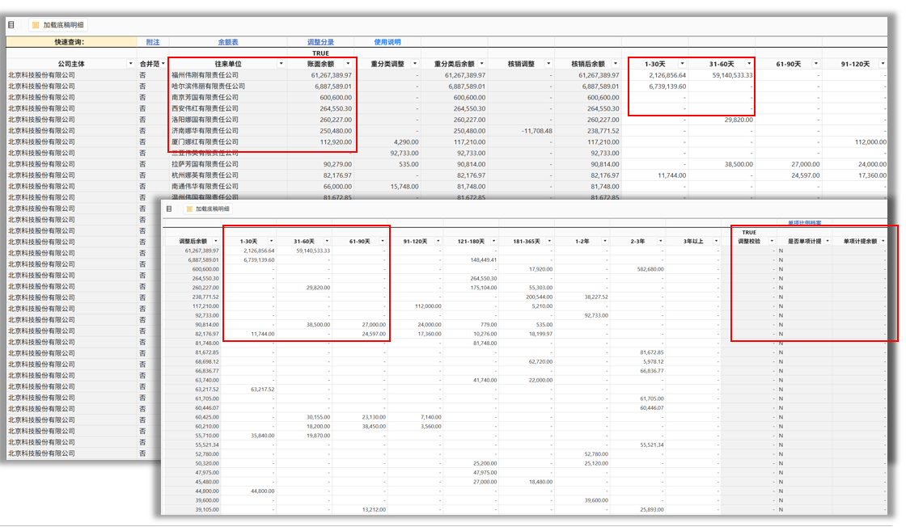This screenshot has width=906, height=527.
Task: Expand the 核销后余额 filter dropdown
Action: pos(616,64)
